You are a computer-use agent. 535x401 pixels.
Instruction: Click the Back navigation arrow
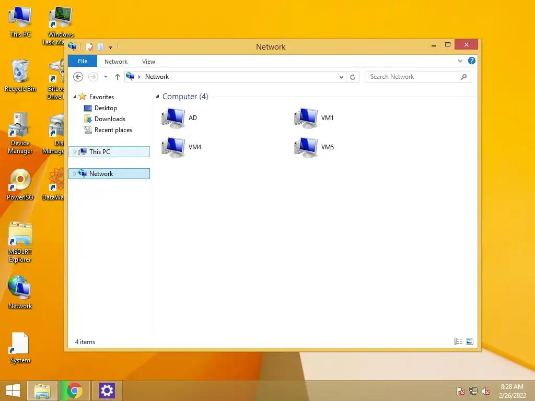tap(78, 77)
